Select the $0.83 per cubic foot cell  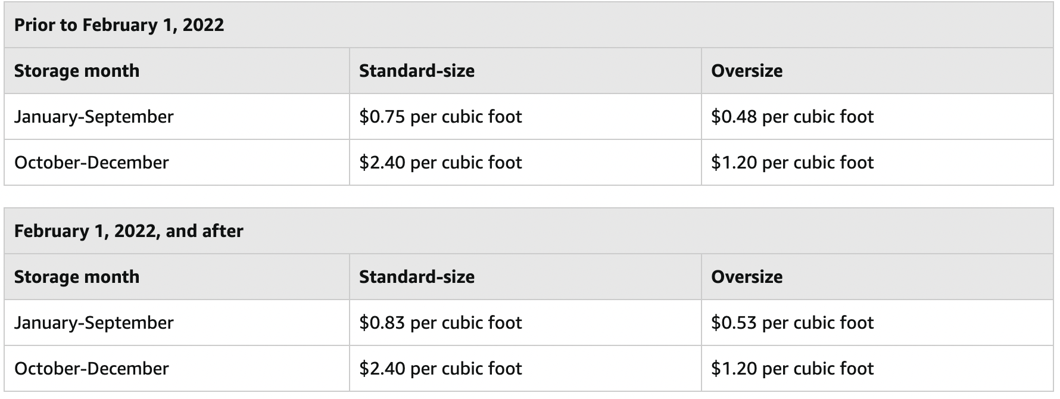tap(440, 323)
